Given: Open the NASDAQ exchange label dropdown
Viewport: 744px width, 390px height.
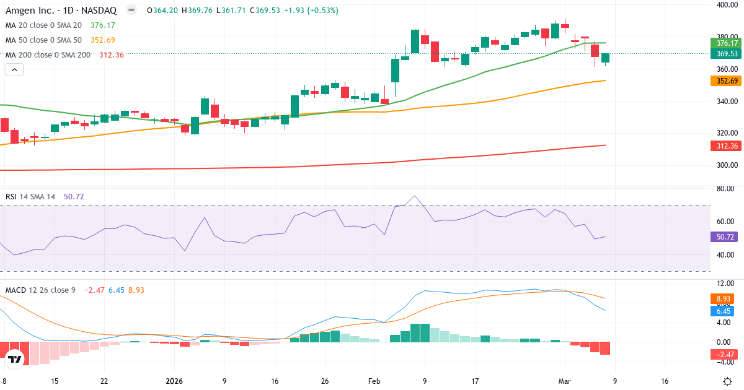Looking at the screenshot, I should click(100, 11).
